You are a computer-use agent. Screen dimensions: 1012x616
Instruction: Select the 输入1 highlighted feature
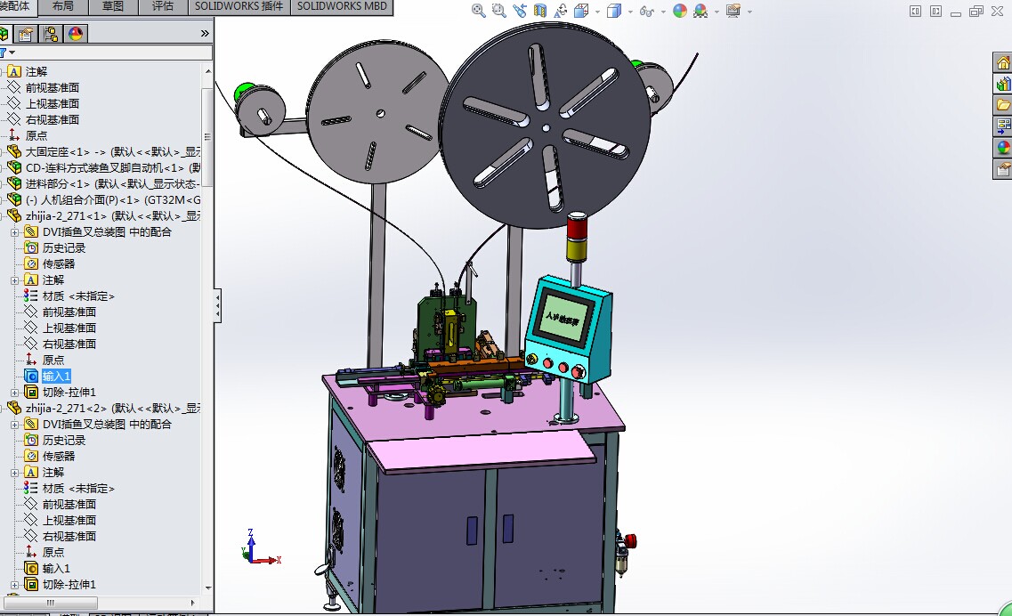[x=56, y=377]
